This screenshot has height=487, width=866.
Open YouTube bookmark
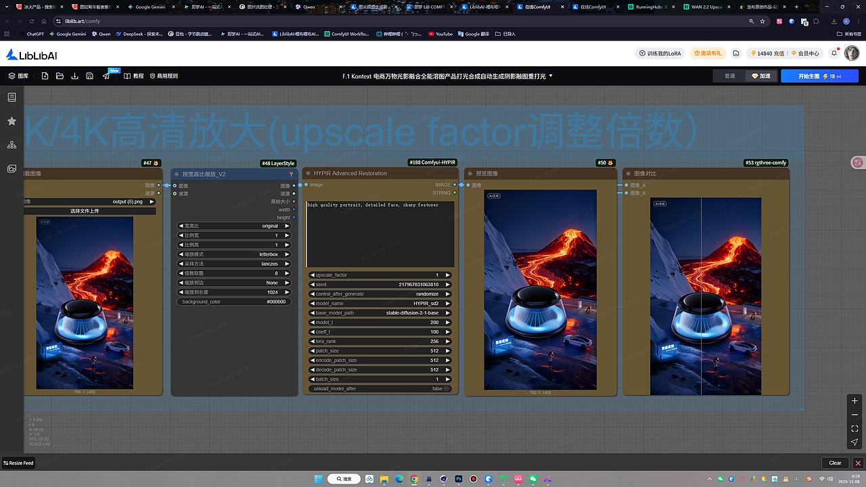(x=440, y=34)
